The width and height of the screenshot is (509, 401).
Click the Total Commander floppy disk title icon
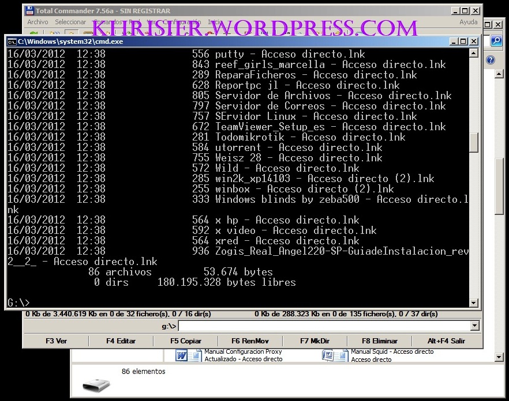[x=29, y=11]
